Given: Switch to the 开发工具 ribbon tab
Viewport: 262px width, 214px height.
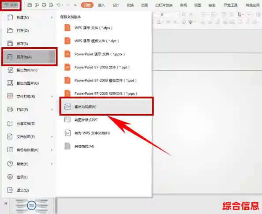Looking at the screenshot, I should 231,5.
